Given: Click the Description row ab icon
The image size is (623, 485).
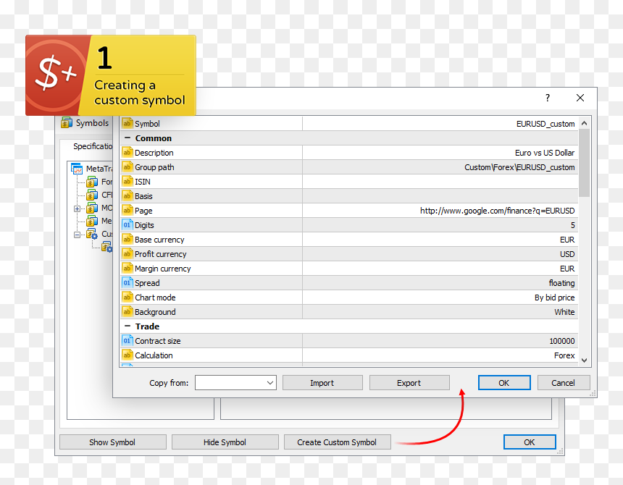Looking at the screenshot, I should point(127,153).
